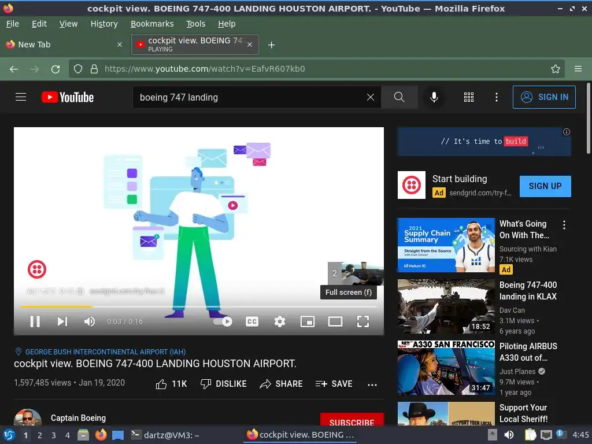Screen dimensions: 592x444
Task: Open the Tools menu
Action: [x=195, y=24]
